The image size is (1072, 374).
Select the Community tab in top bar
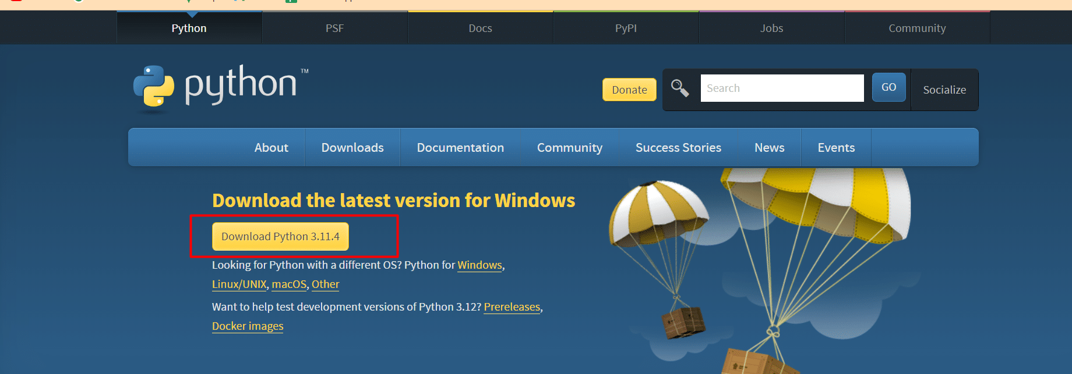(x=918, y=28)
